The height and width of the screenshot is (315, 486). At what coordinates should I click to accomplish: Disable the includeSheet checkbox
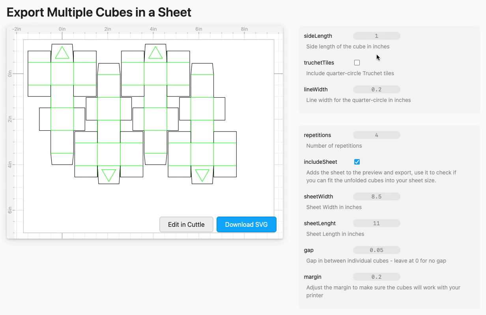pyautogui.click(x=357, y=161)
